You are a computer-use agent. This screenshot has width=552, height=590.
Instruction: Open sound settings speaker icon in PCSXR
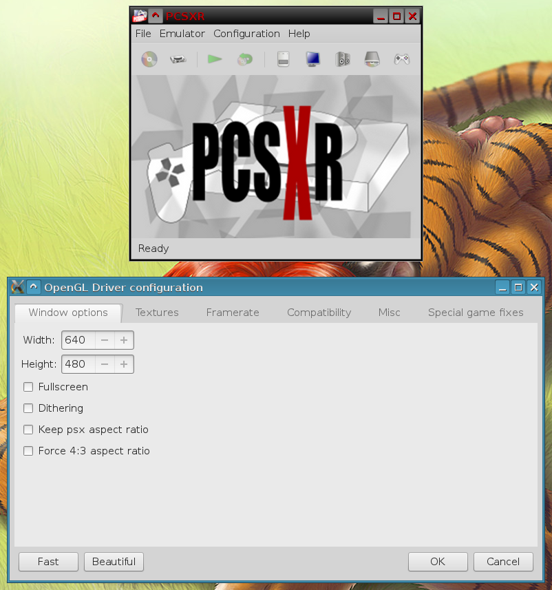tap(342, 59)
